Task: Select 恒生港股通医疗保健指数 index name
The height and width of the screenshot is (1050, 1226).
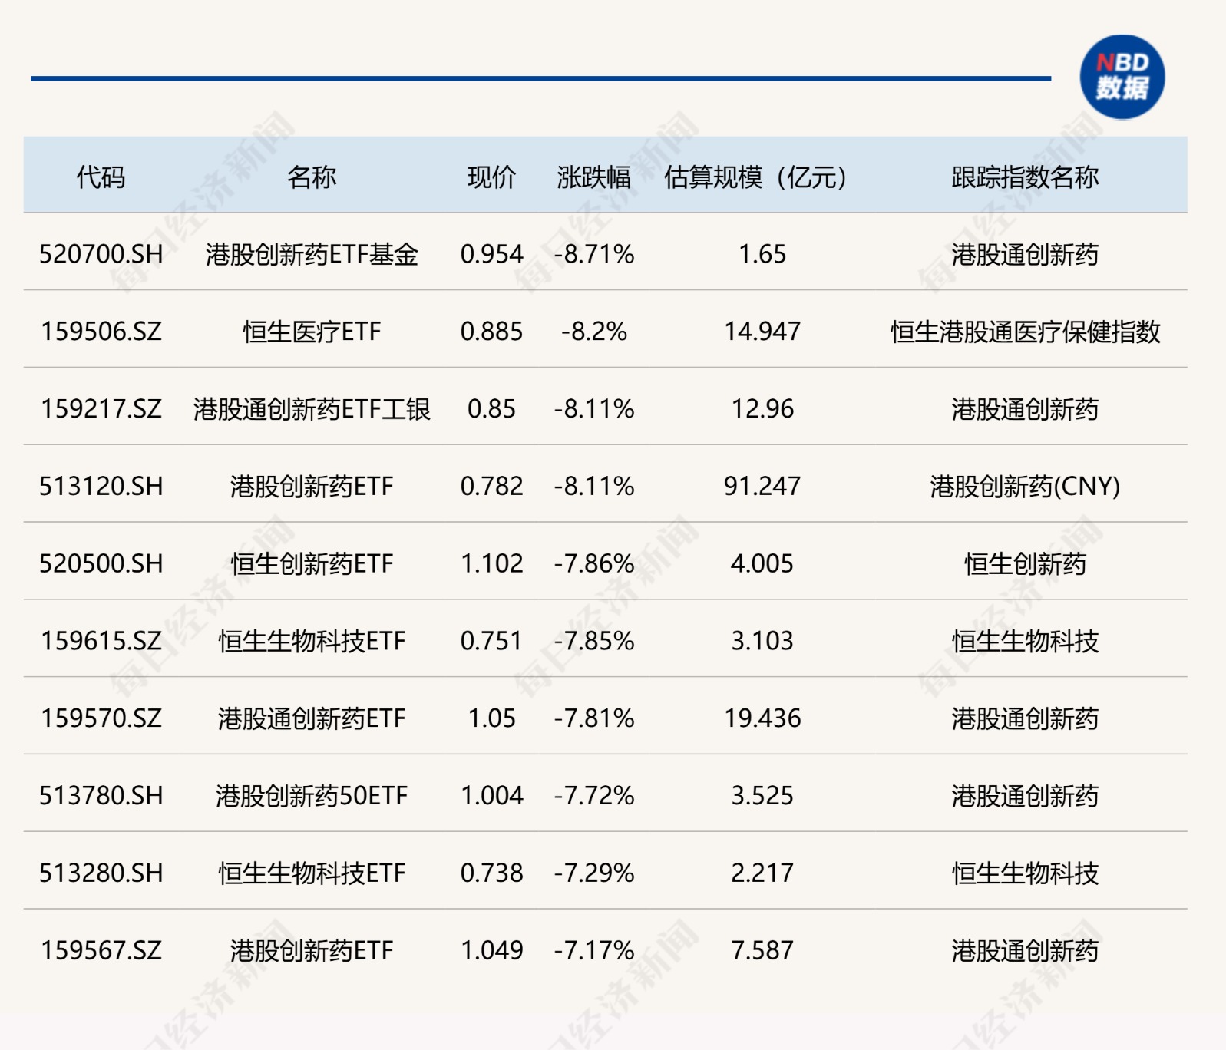Action: pyautogui.click(x=1025, y=332)
